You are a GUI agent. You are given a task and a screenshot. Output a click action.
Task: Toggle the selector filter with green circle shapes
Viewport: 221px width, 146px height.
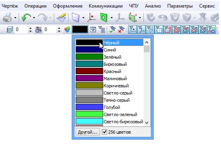click(x=211, y=30)
